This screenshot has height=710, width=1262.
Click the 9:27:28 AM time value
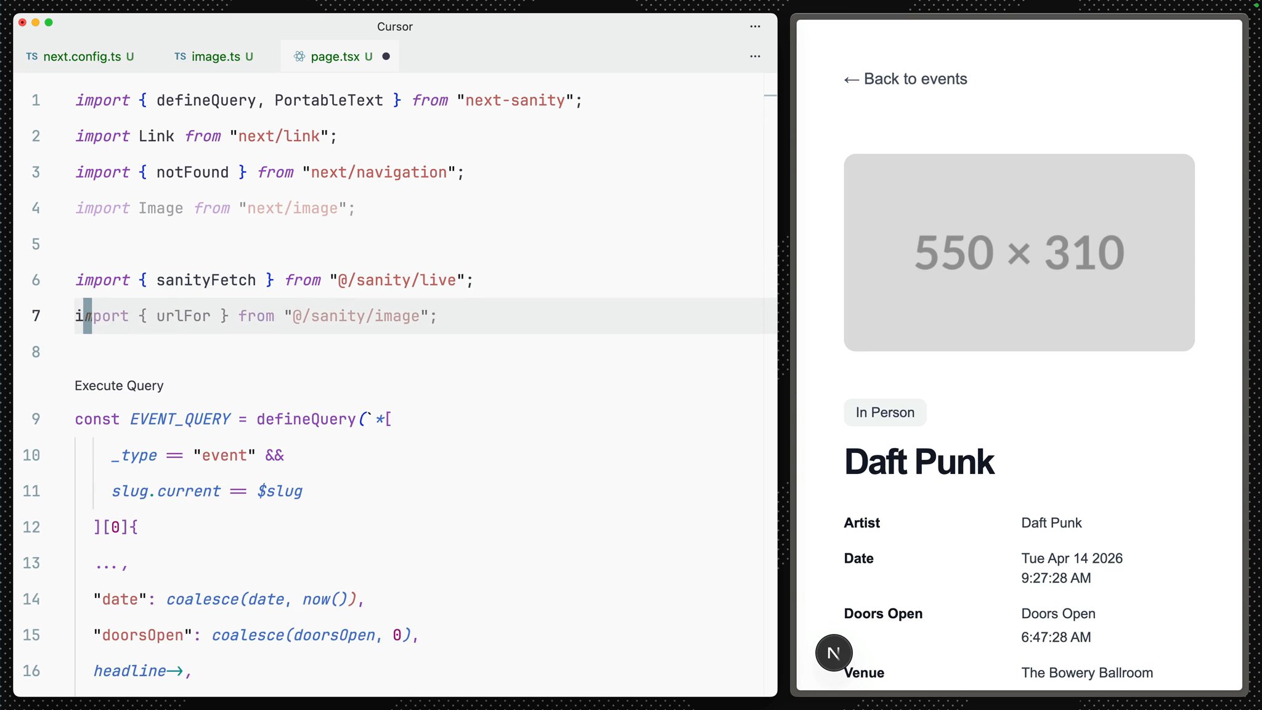coord(1056,578)
